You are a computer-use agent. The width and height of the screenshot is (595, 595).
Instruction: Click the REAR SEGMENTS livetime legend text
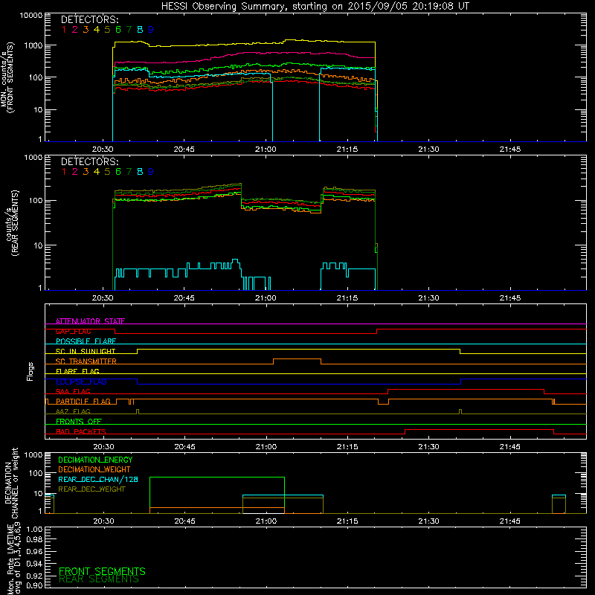click(99, 579)
